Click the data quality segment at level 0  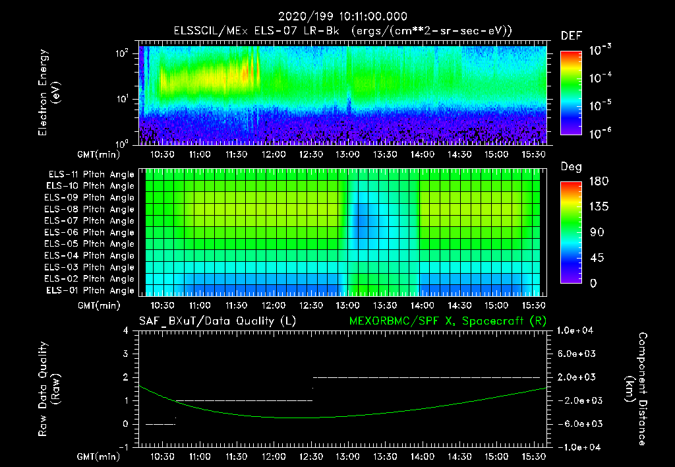pos(161,424)
